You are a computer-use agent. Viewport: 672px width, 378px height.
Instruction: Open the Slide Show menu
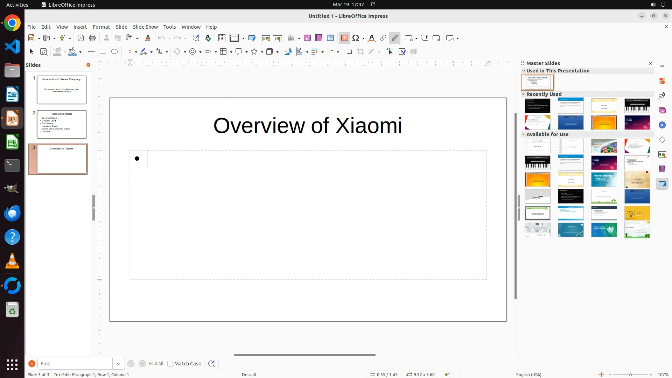145,27
